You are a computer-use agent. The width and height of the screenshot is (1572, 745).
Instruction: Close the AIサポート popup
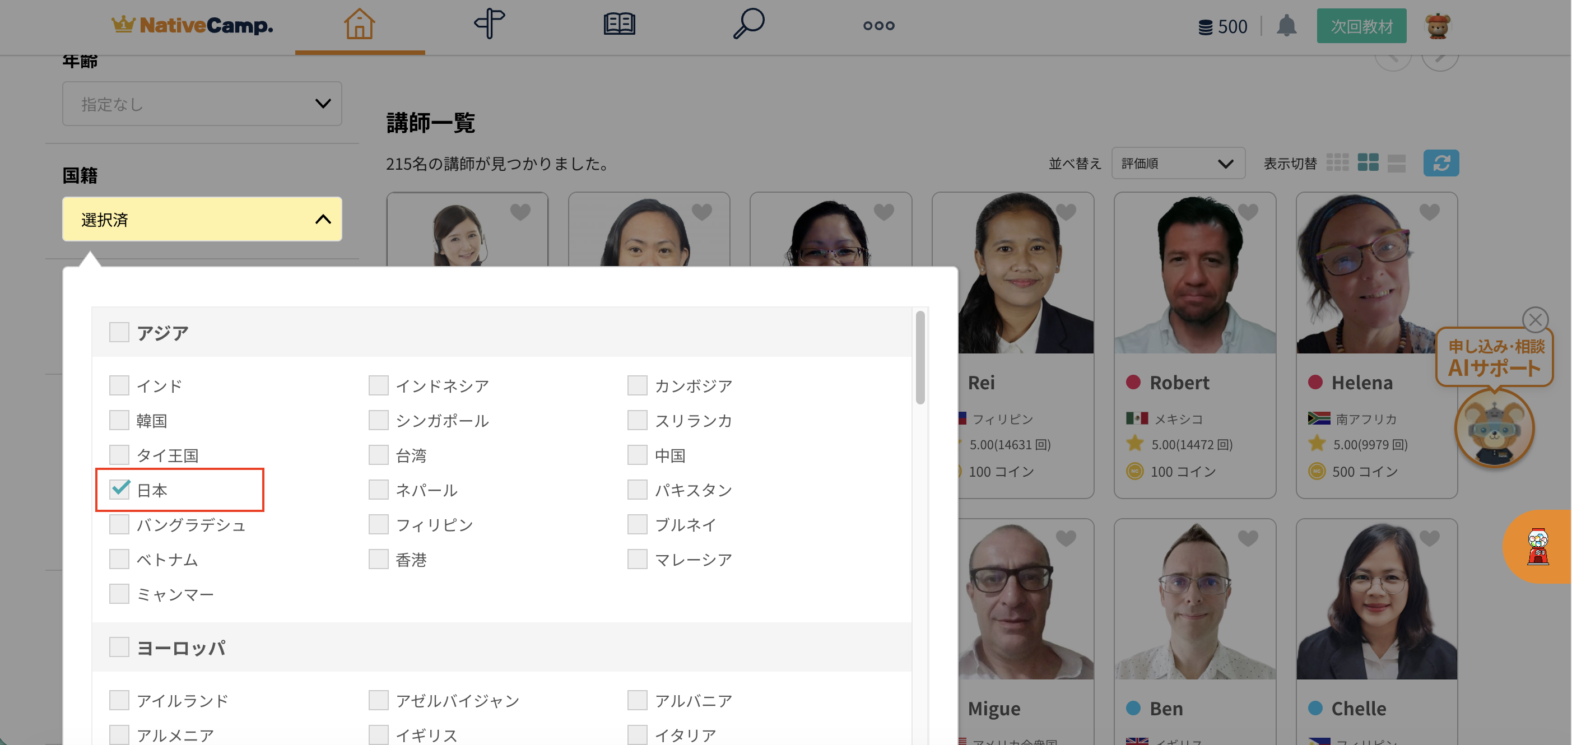(1535, 319)
